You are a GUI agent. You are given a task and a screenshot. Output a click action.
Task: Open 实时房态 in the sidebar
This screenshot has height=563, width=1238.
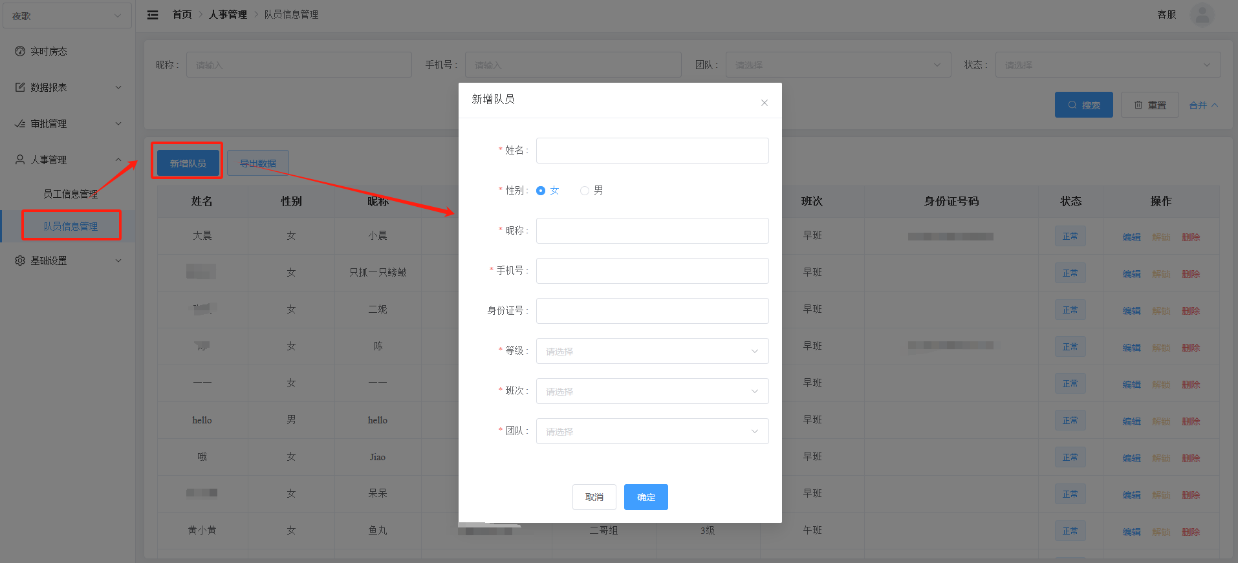point(68,51)
